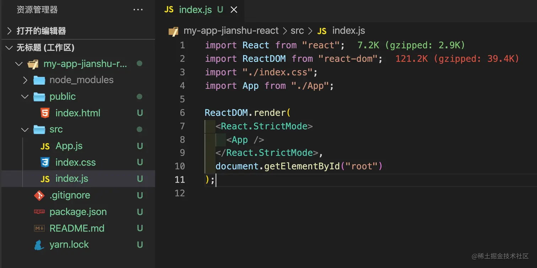Click the markdown icon beside README.md
The image size is (537, 268).
tap(39, 228)
